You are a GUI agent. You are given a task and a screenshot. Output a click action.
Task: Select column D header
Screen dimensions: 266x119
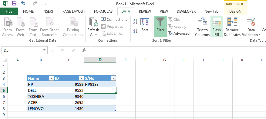click(100, 60)
